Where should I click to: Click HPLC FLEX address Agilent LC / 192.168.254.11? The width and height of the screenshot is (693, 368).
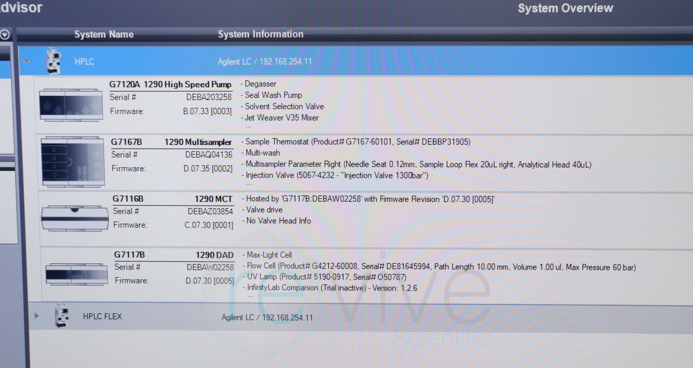[267, 317]
